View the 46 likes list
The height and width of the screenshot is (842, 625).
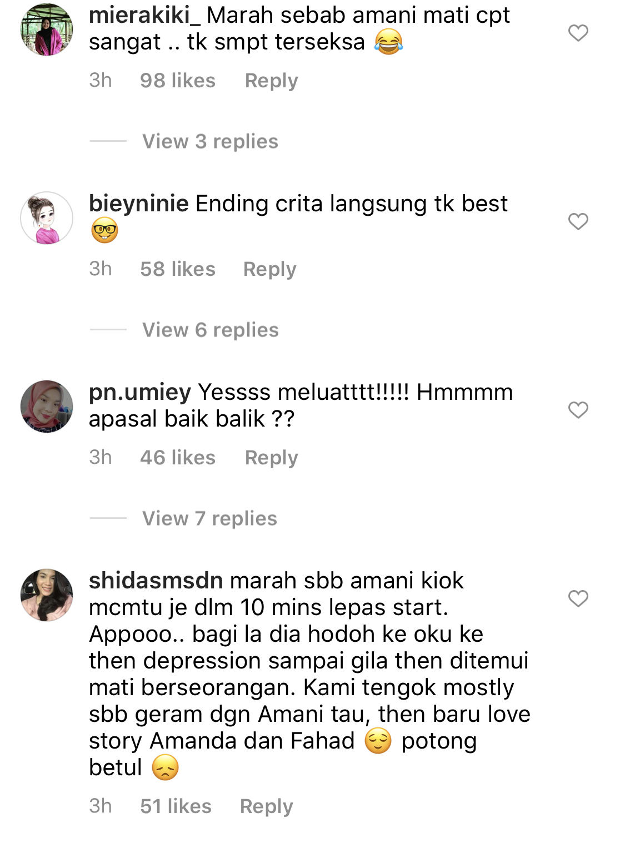pyautogui.click(x=178, y=458)
